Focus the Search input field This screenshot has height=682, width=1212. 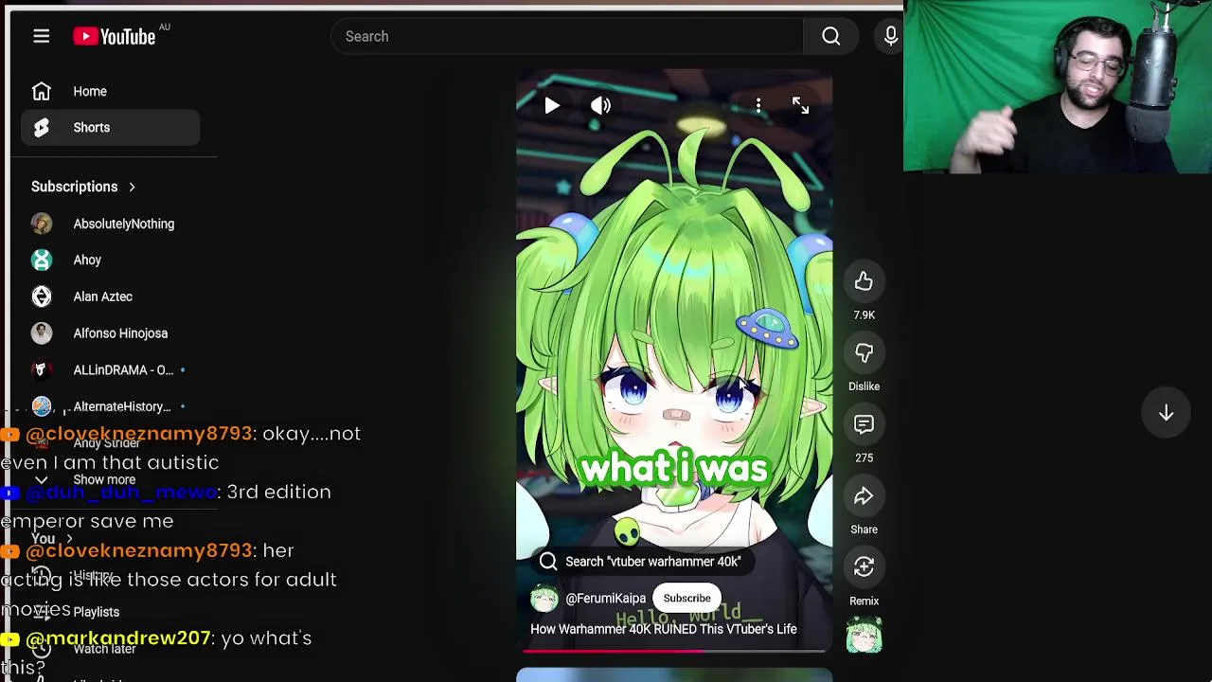[566, 36]
